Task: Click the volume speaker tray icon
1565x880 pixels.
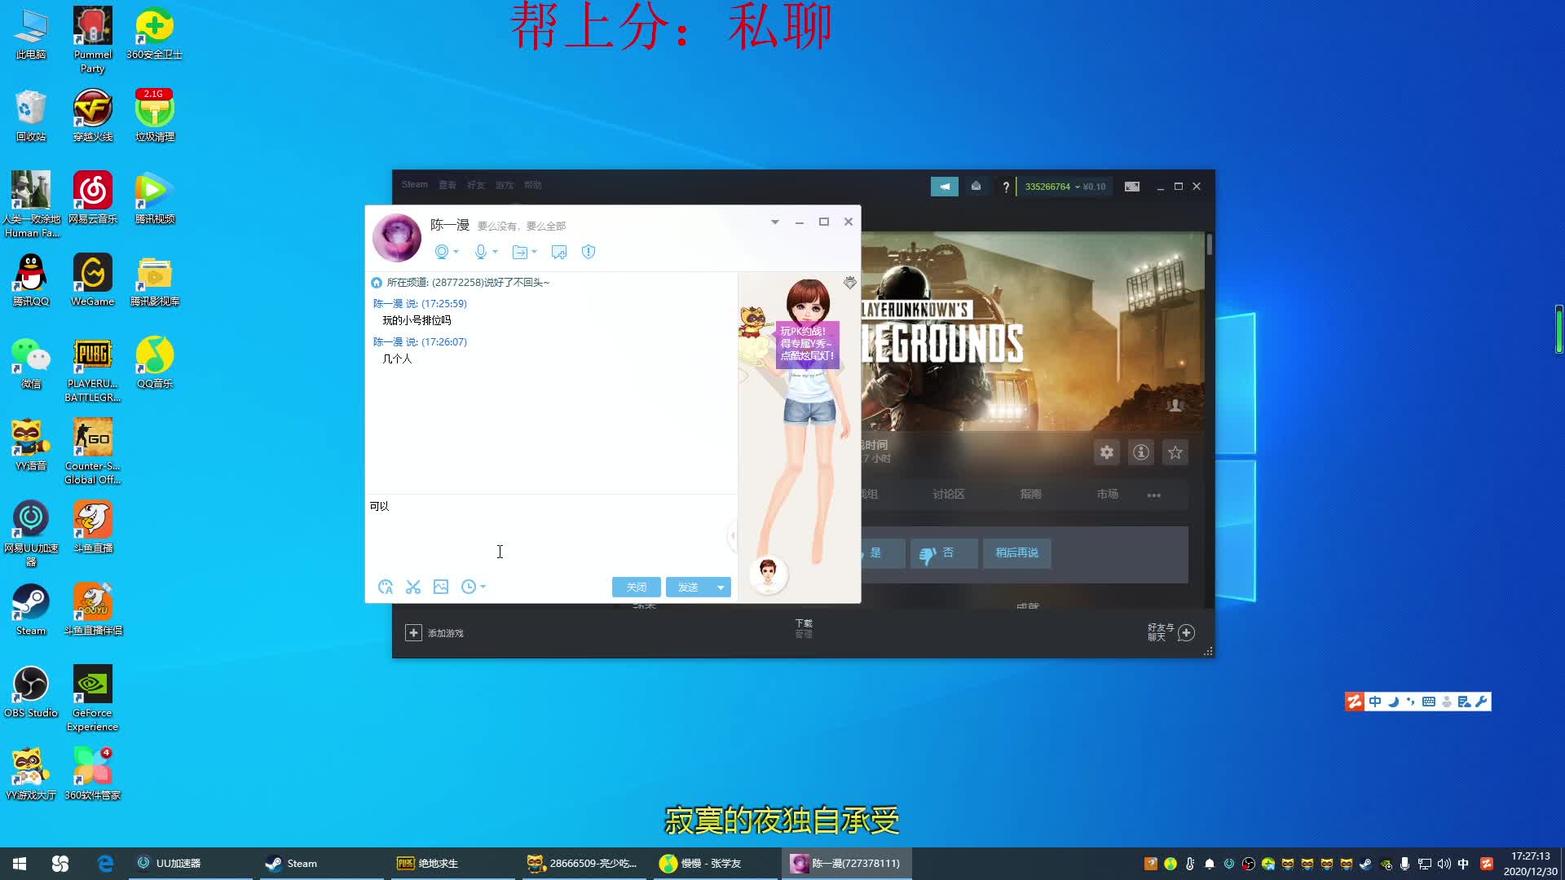Action: click(1444, 864)
